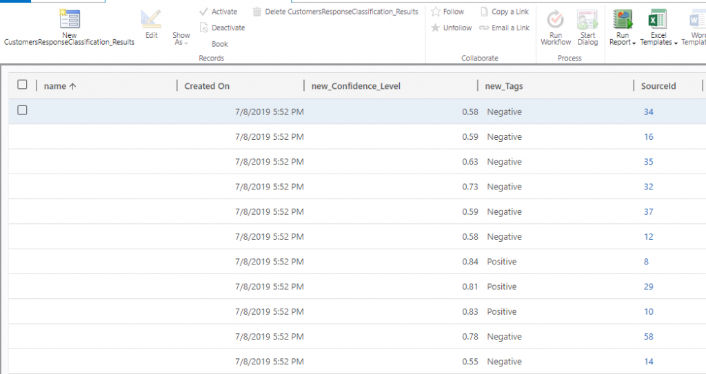Click the Activate button
This screenshot has height=374, width=706.
point(218,12)
